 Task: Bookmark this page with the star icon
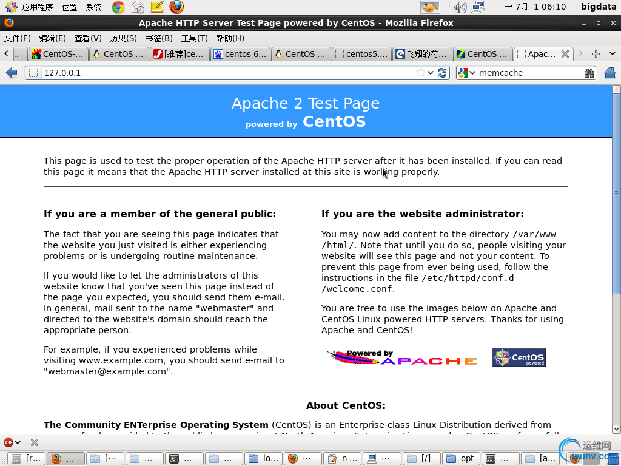(x=421, y=73)
